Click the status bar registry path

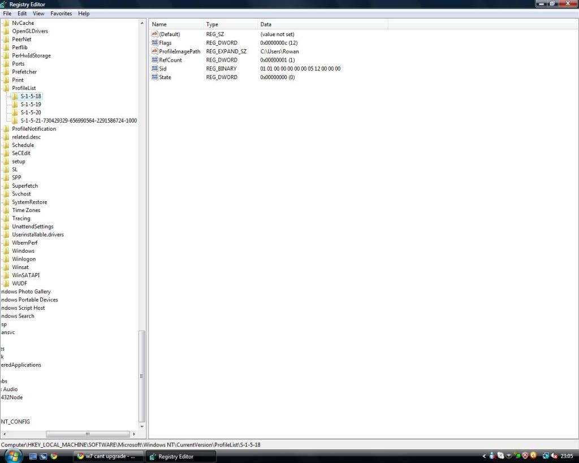131,444
